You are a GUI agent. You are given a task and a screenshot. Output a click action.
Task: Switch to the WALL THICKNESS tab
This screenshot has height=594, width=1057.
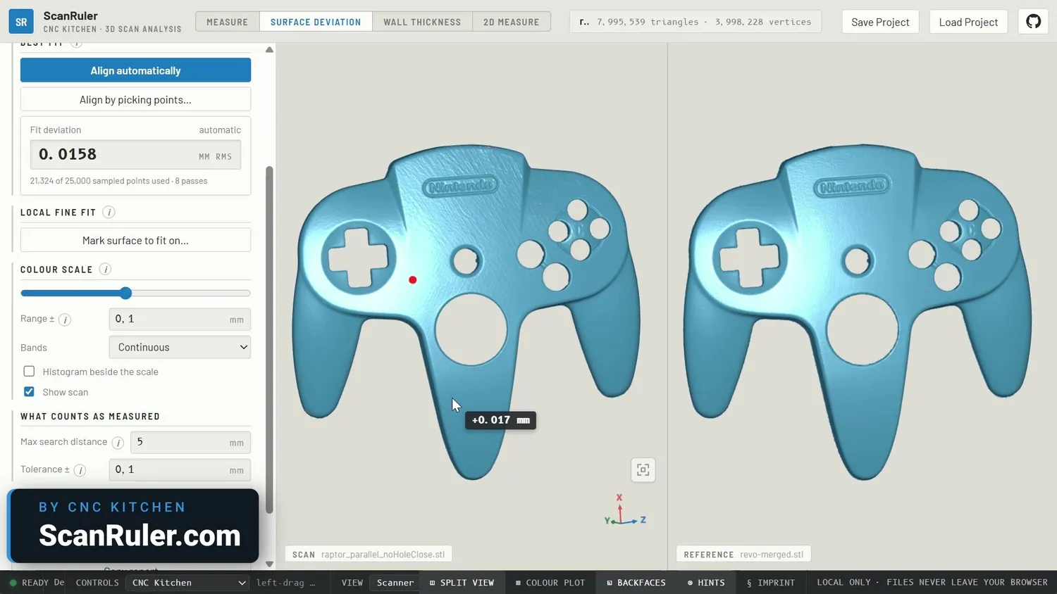pos(422,22)
